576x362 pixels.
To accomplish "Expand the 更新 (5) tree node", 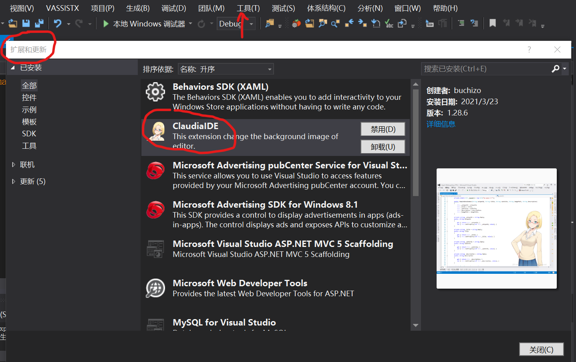I will pos(13,182).
